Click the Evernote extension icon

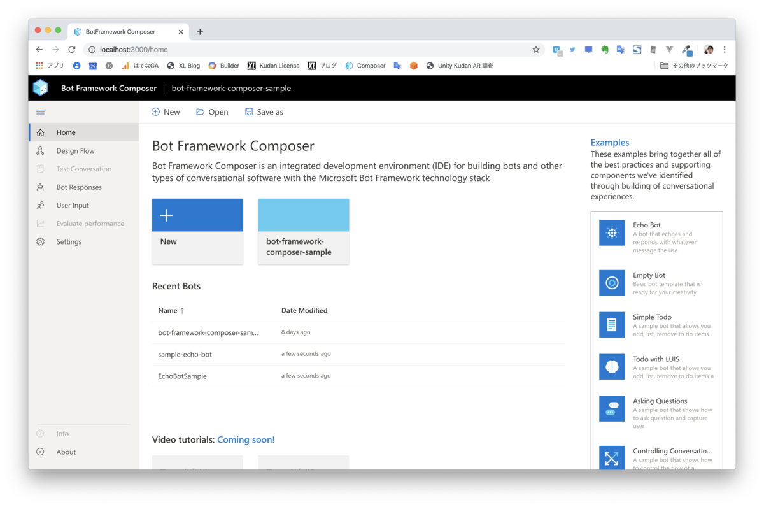pos(605,50)
